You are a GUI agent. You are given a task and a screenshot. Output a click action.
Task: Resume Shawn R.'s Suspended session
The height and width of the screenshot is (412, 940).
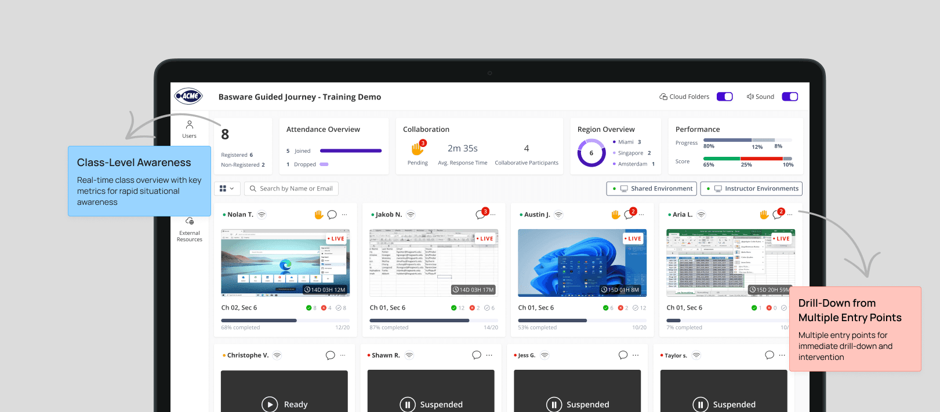pos(408,404)
